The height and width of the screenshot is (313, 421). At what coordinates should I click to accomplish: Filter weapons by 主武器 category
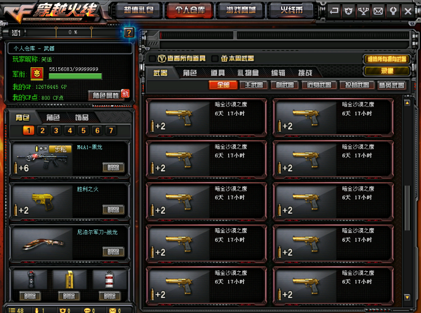click(x=254, y=85)
